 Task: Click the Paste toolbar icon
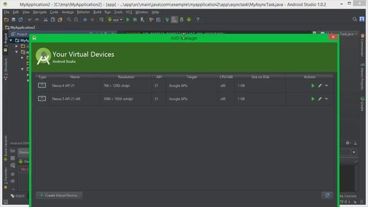[x=60, y=20]
